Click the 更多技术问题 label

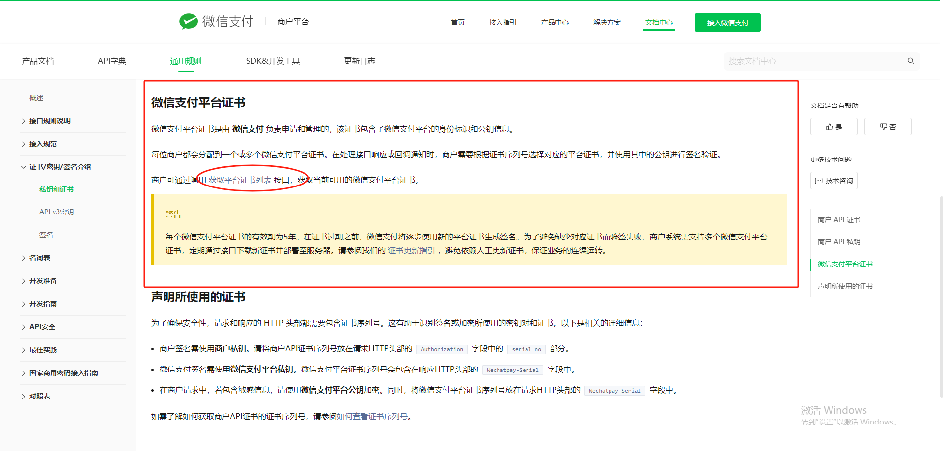831,159
